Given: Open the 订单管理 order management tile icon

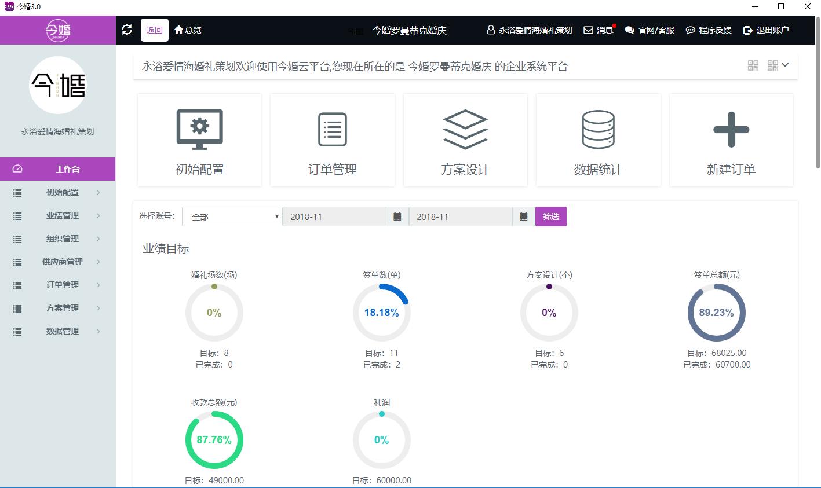Looking at the screenshot, I should (332, 129).
